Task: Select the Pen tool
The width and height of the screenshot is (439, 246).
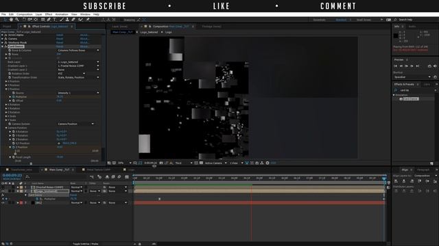Action: [x=49, y=20]
